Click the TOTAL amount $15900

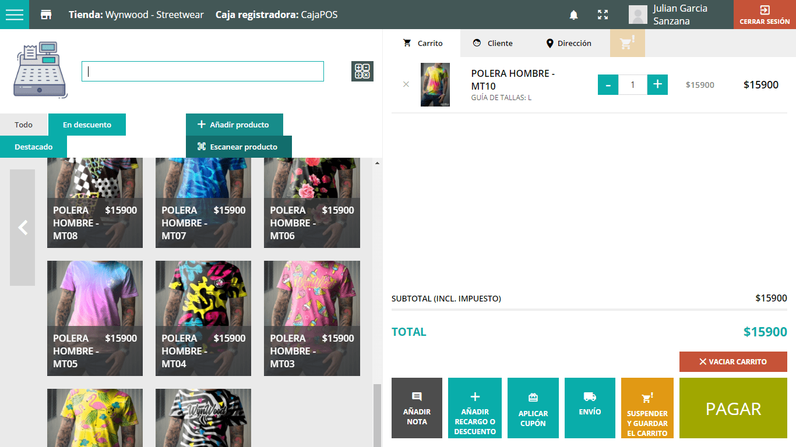tap(765, 332)
